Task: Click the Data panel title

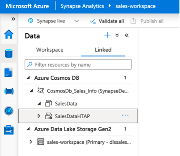Action: (x=32, y=36)
